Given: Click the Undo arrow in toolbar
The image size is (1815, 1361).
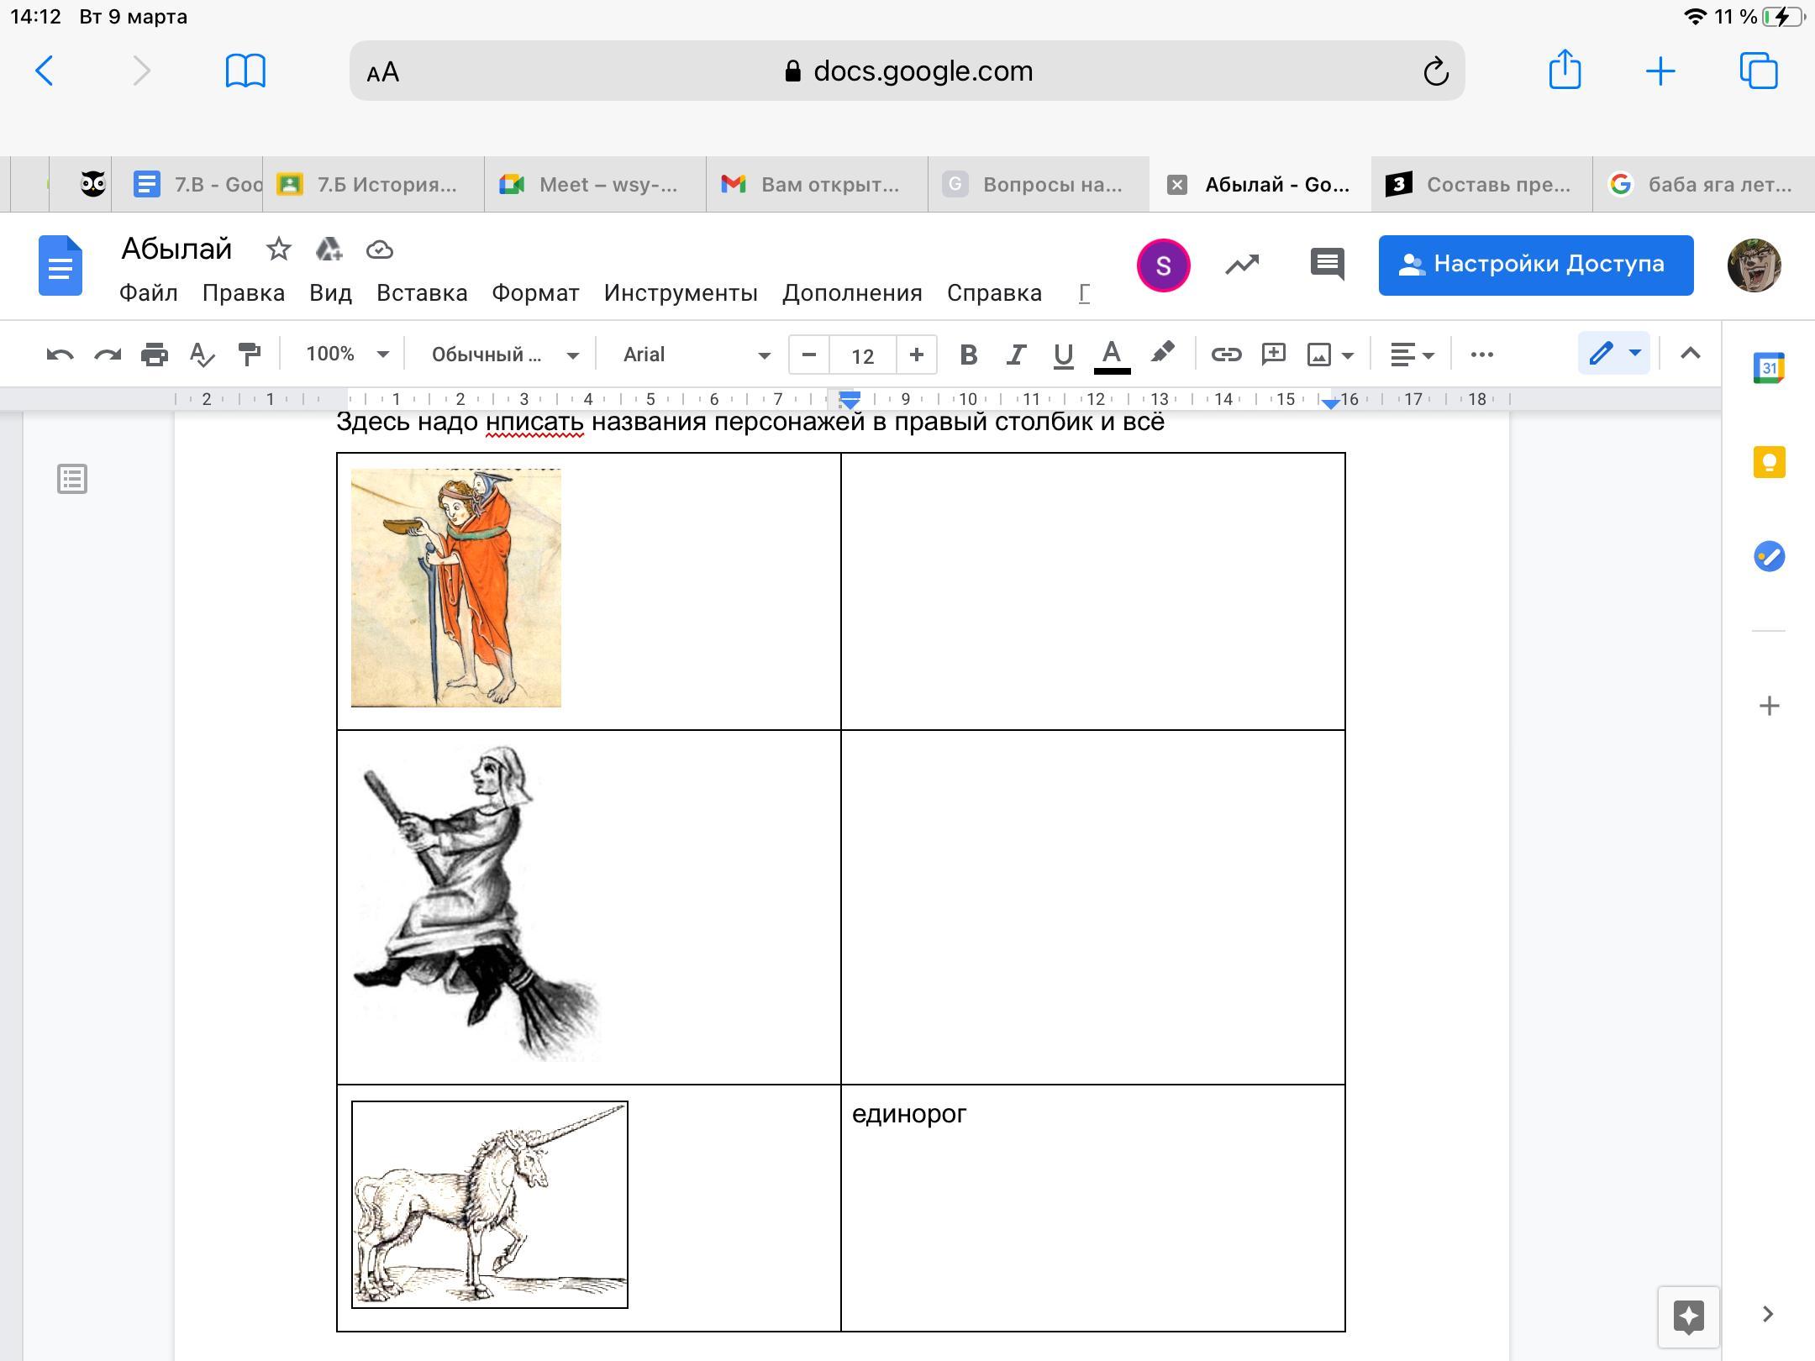Looking at the screenshot, I should coord(60,355).
